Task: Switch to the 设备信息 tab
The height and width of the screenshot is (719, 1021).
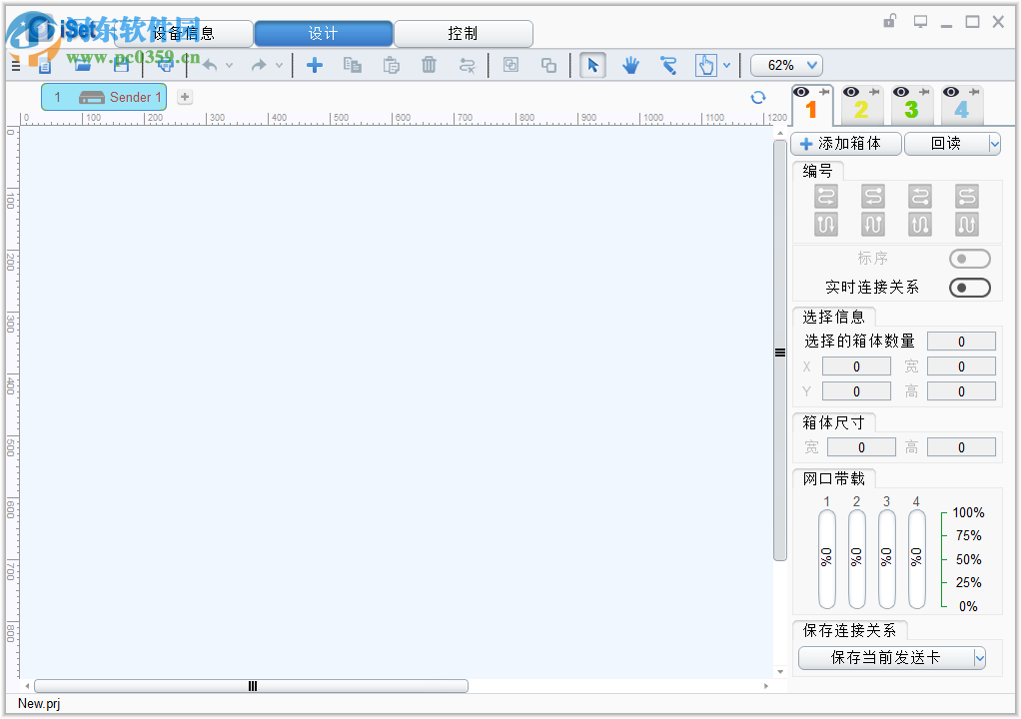Action: tap(185, 33)
